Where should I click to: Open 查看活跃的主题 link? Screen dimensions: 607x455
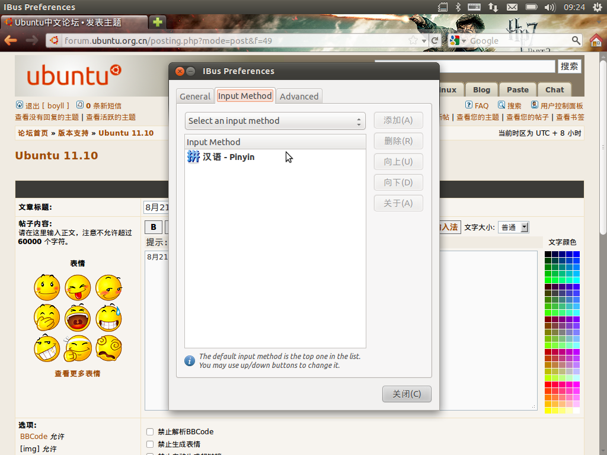point(111,117)
